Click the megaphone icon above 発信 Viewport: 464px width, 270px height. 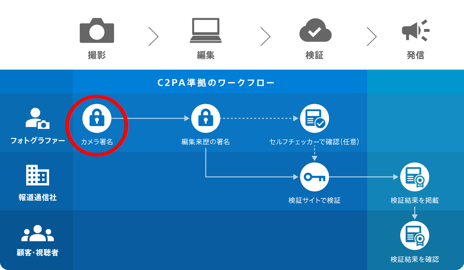[x=415, y=31]
